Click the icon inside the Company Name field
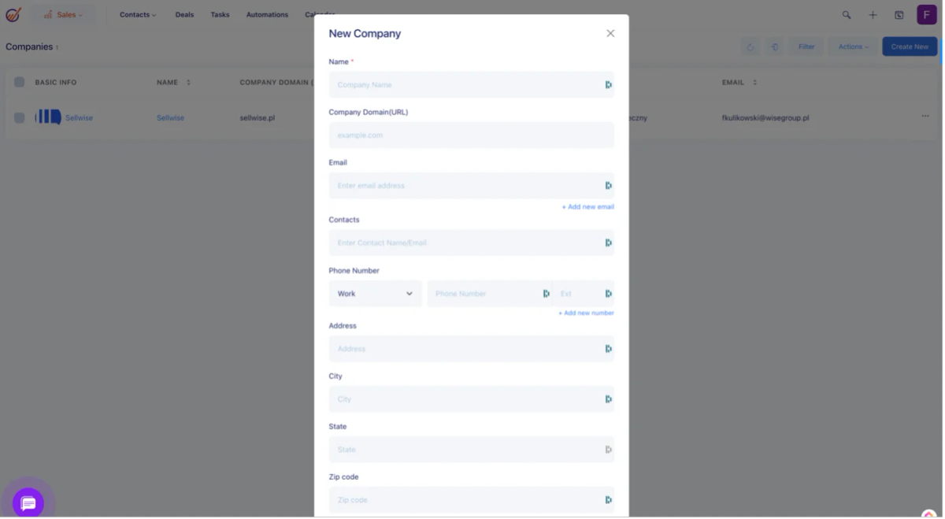Image resolution: width=945 pixels, height=519 pixels. pos(608,85)
